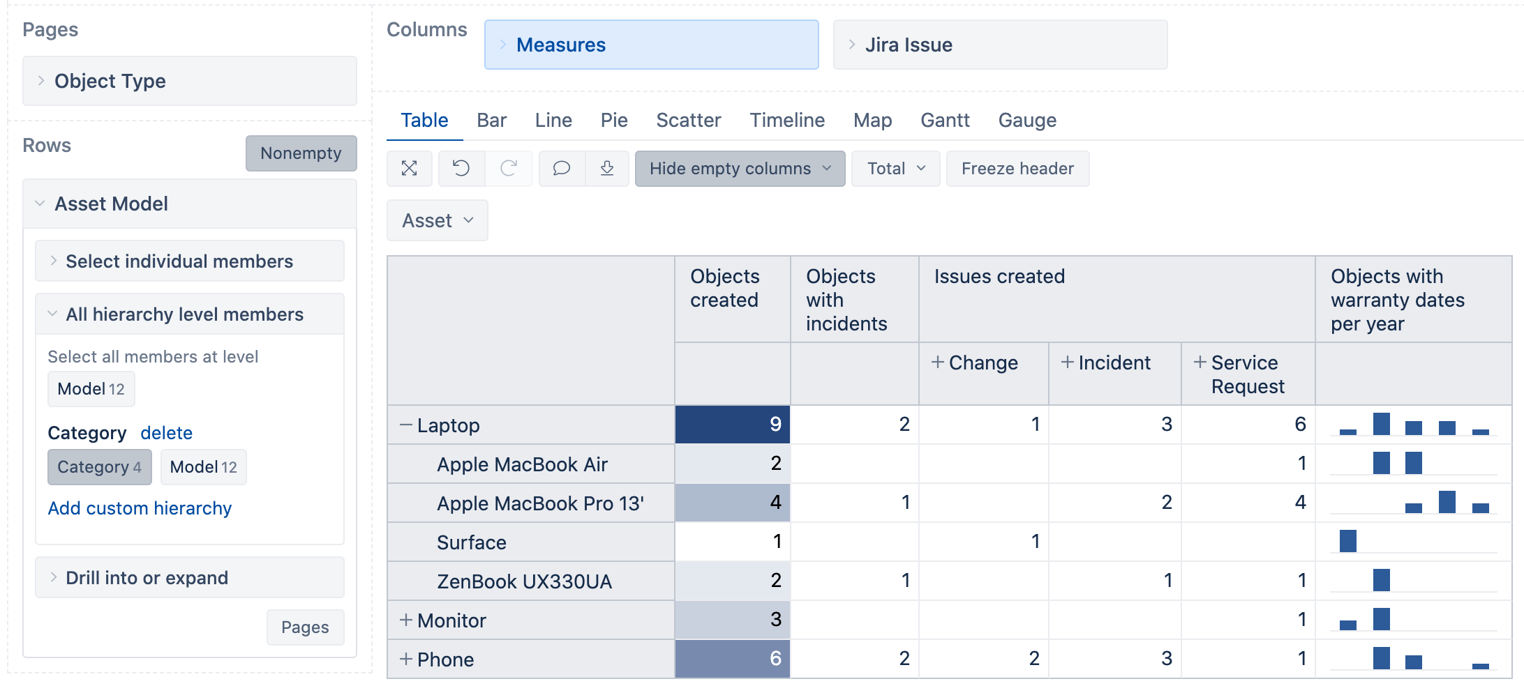Open the comment speech bubble icon
Screen dimensions: 1524x686
pyautogui.click(x=562, y=169)
